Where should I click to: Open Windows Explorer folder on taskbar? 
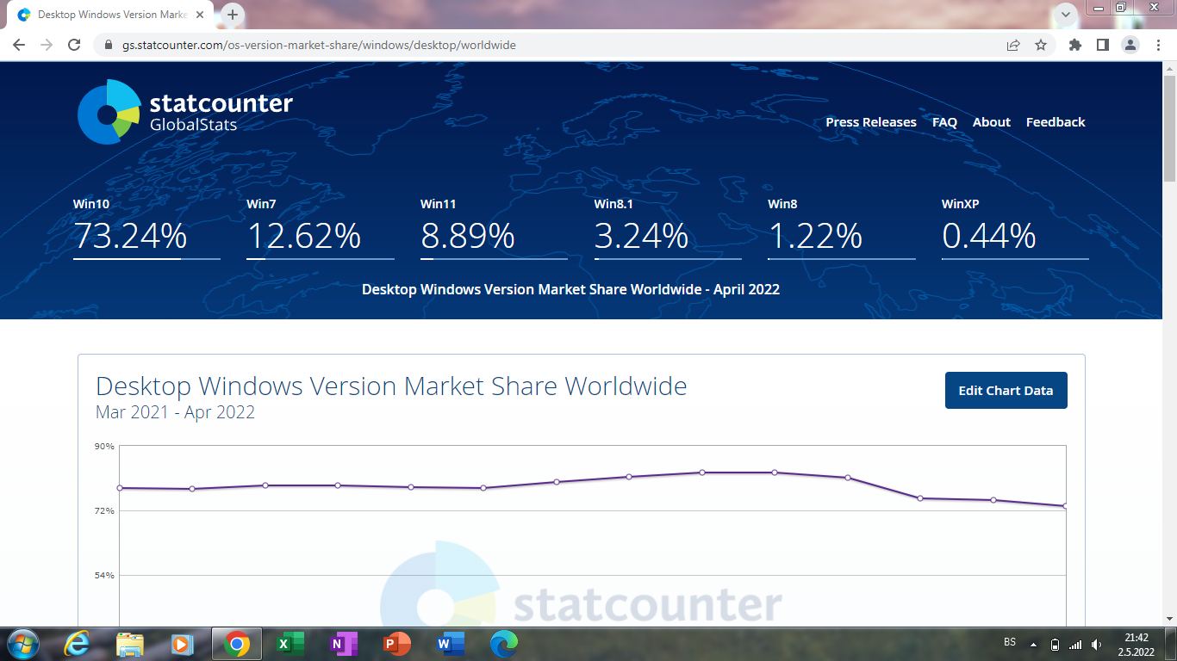click(130, 644)
